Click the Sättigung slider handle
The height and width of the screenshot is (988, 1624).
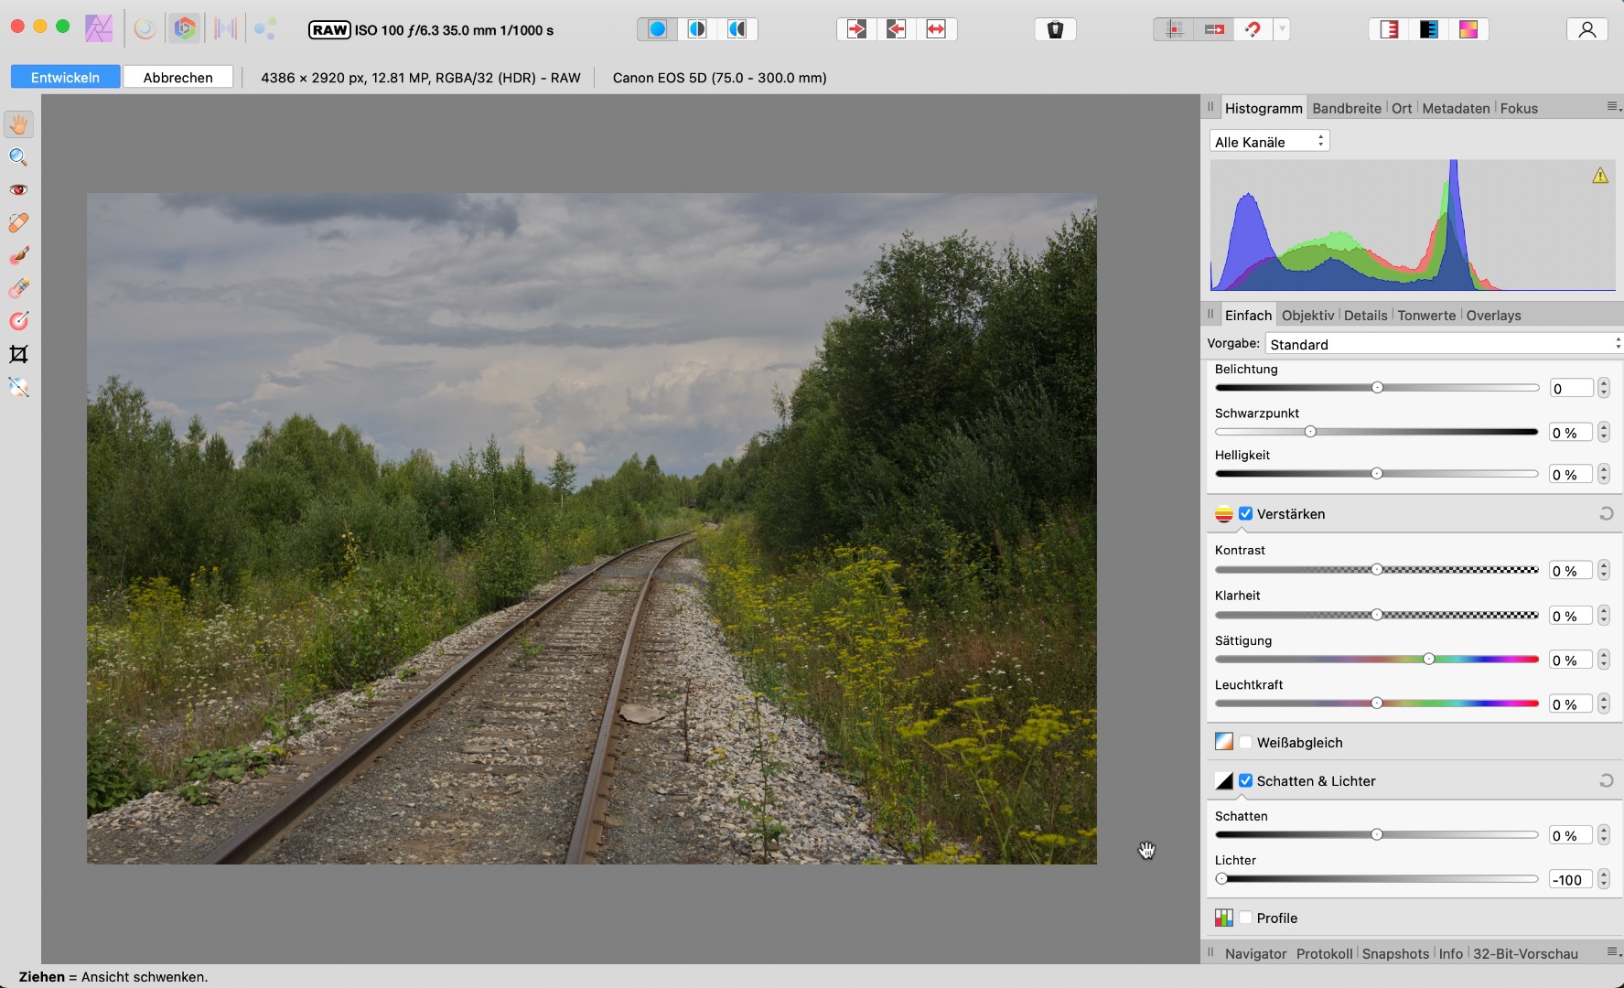point(1428,660)
